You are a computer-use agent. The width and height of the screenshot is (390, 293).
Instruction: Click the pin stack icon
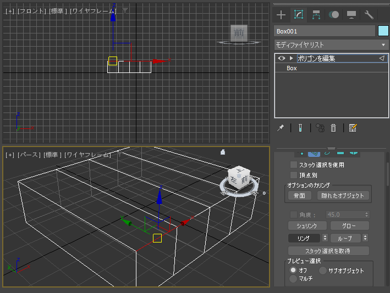(x=281, y=128)
